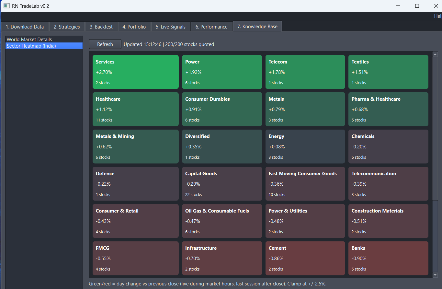Switch to the 6. Performance tab

tap(211, 27)
